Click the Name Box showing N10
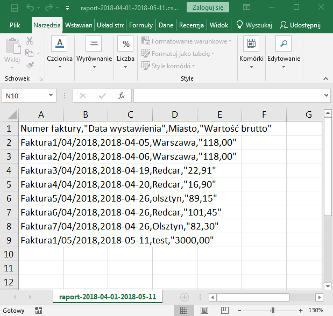Viewport: 333px width, 316px height. click(25, 96)
